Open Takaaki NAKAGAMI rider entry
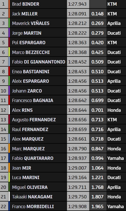 (x=32, y=197)
